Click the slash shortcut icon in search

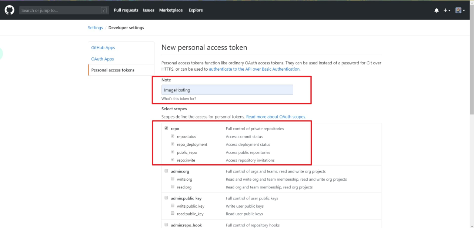tap(104, 10)
